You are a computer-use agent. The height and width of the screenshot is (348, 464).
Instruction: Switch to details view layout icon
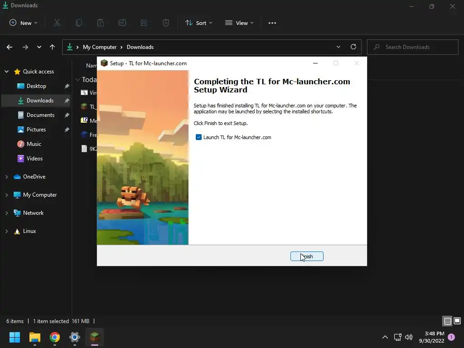(x=447, y=321)
